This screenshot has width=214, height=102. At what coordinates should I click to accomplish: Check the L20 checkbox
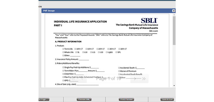(x=99, y=52)
